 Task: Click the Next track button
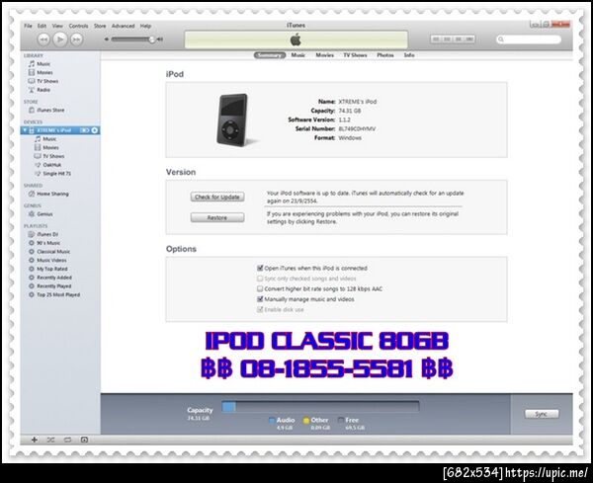pos(76,40)
